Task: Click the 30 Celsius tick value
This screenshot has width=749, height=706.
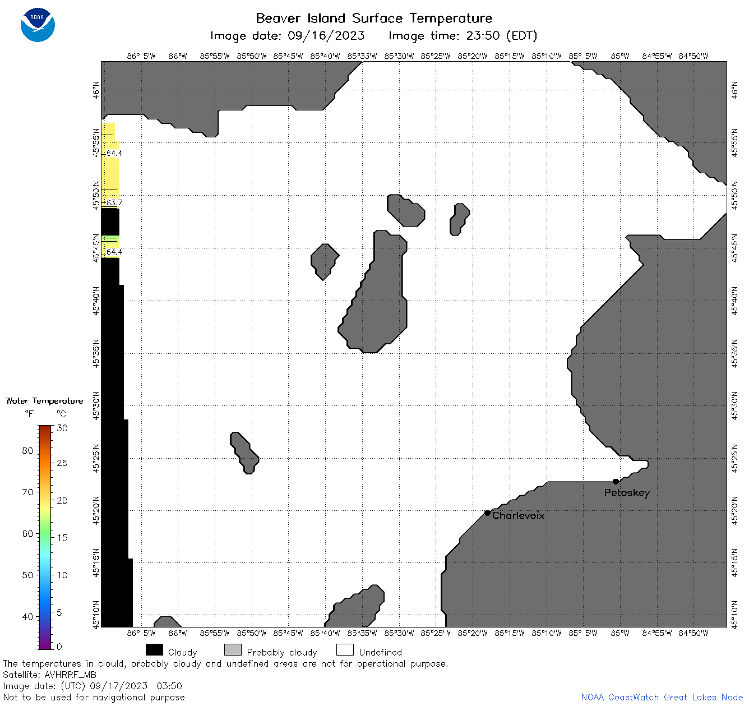Action: pyautogui.click(x=62, y=428)
